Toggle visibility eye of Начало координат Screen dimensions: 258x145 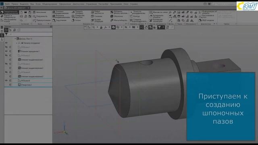(6, 43)
